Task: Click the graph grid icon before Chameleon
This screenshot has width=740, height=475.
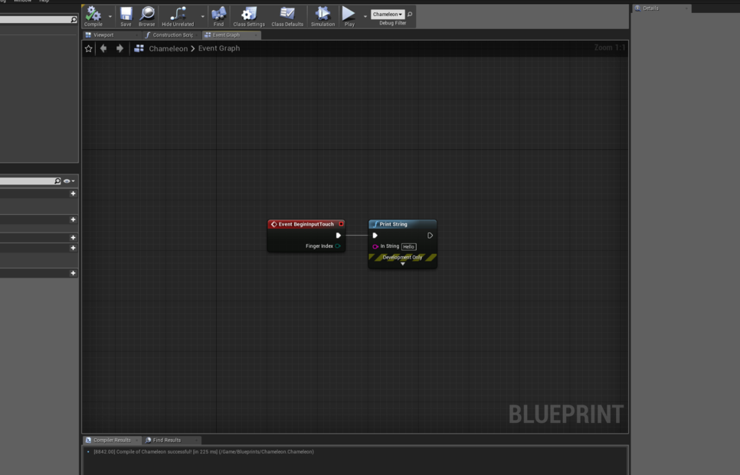Action: pyautogui.click(x=139, y=48)
